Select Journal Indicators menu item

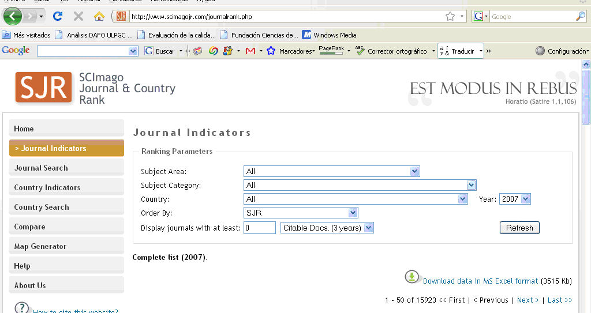(66, 148)
